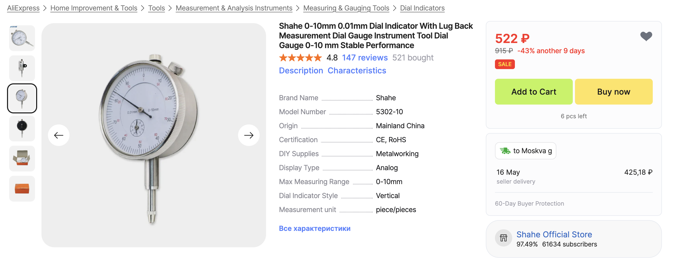
Task: Click the green delivery truck icon
Action: 505,151
